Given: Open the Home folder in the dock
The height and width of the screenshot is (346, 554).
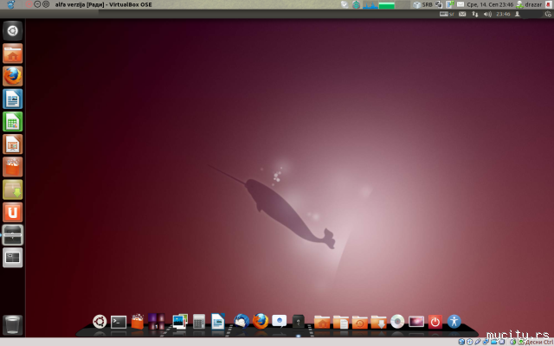Looking at the screenshot, I should pyautogui.click(x=322, y=322).
